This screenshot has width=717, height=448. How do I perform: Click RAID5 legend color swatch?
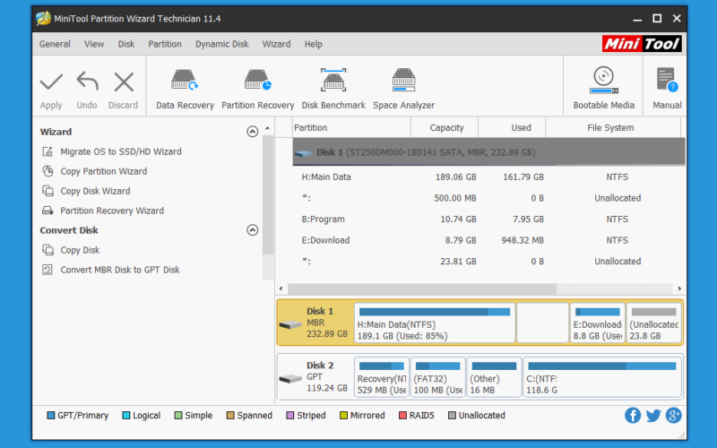(402, 416)
